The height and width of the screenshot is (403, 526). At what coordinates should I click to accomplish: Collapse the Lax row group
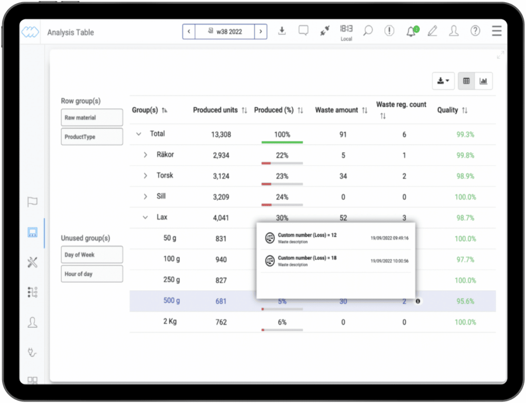click(145, 217)
